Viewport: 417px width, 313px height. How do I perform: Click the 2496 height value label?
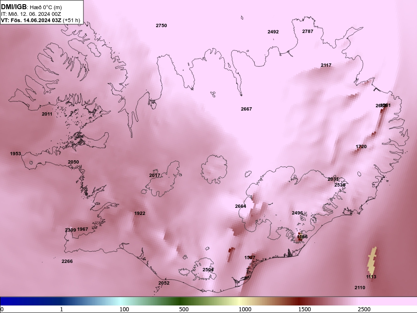(297, 213)
